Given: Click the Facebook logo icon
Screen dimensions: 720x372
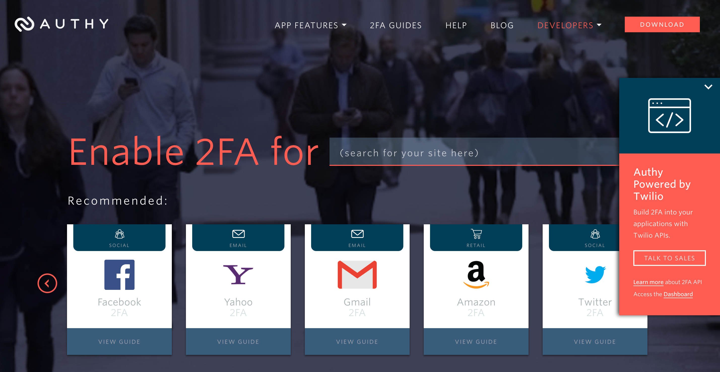Looking at the screenshot, I should [x=119, y=275].
